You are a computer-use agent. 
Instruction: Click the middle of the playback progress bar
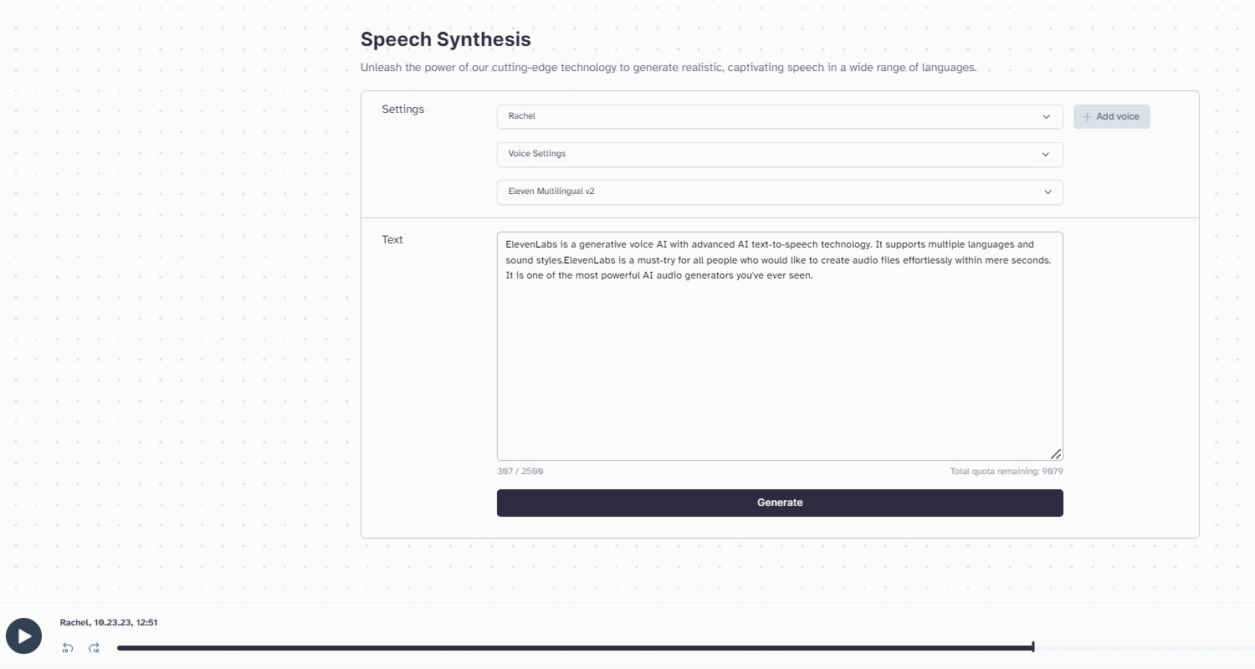click(x=686, y=648)
